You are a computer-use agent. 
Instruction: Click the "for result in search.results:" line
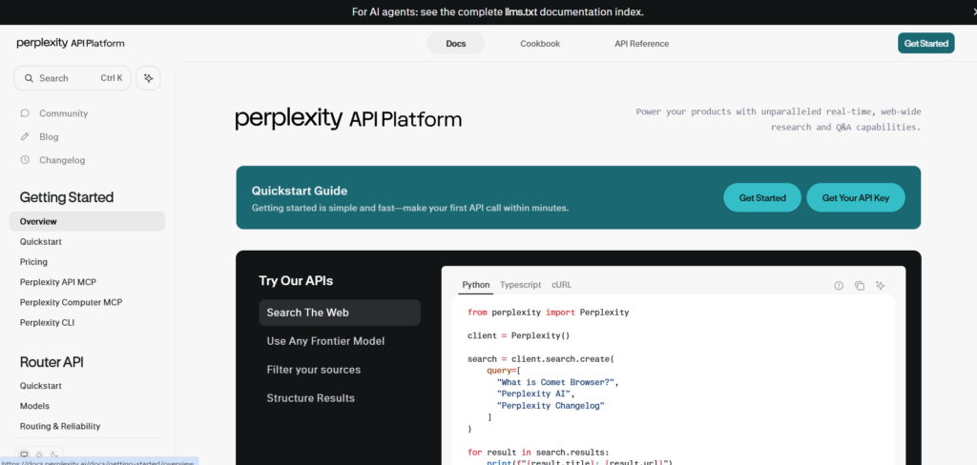coord(538,452)
